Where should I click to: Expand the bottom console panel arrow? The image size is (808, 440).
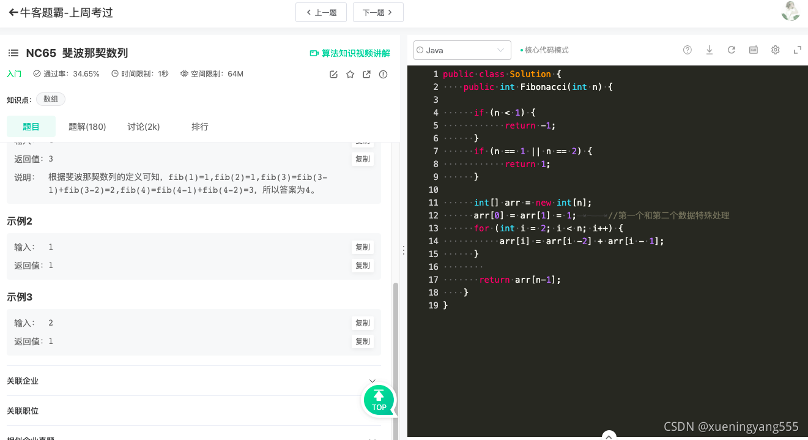tap(609, 436)
